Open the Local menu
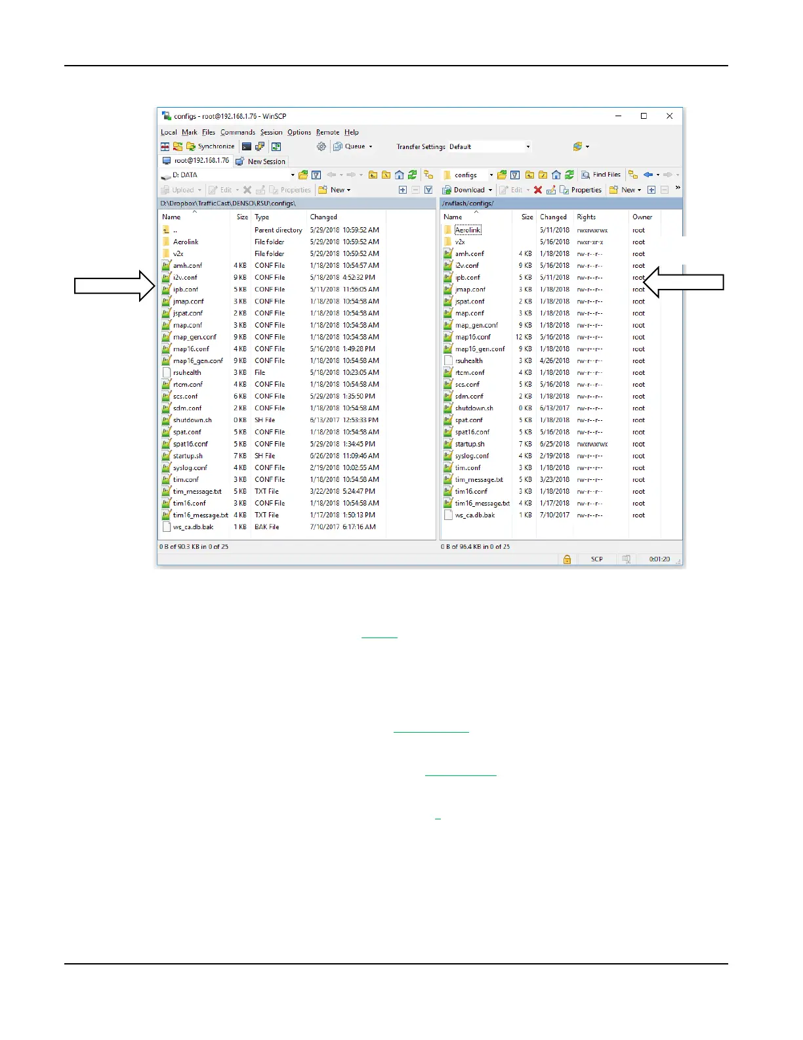 (x=169, y=132)
